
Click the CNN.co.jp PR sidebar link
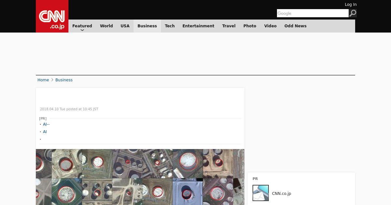click(282, 194)
